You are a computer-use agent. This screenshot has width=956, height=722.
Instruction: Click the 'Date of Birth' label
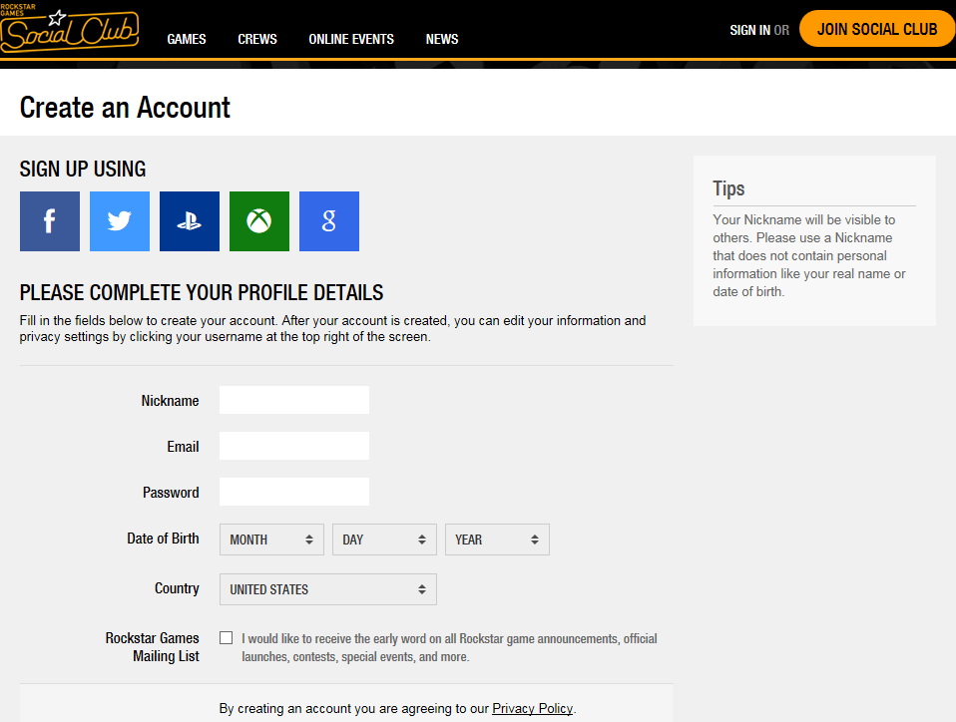163,539
